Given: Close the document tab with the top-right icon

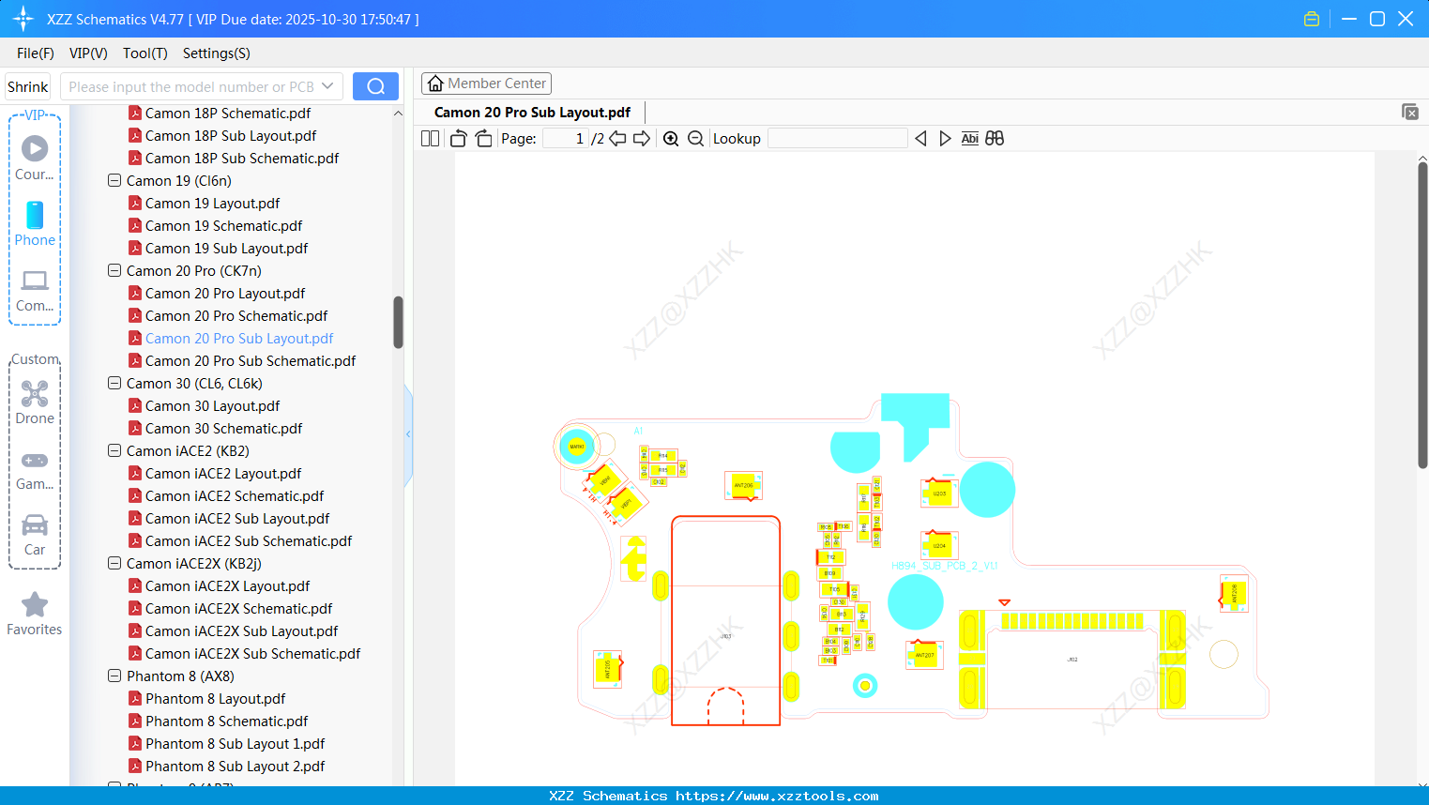Looking at the screenshot, I should [1410, 112].
